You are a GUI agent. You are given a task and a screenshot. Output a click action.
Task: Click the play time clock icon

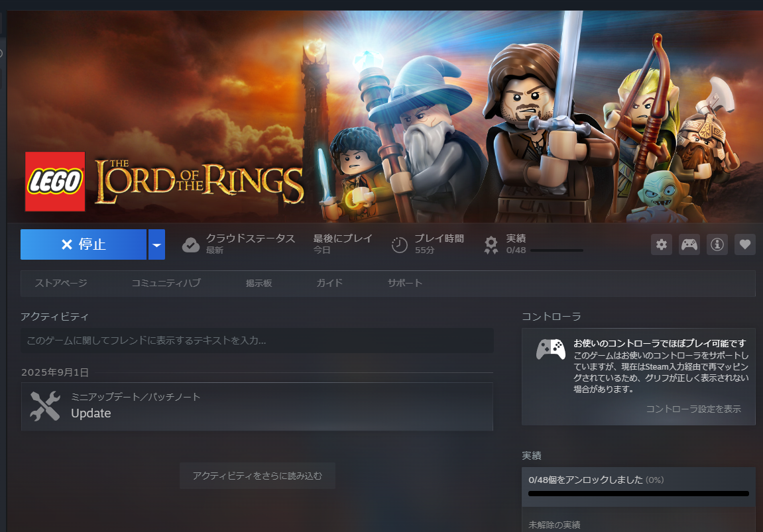point(400,244)
